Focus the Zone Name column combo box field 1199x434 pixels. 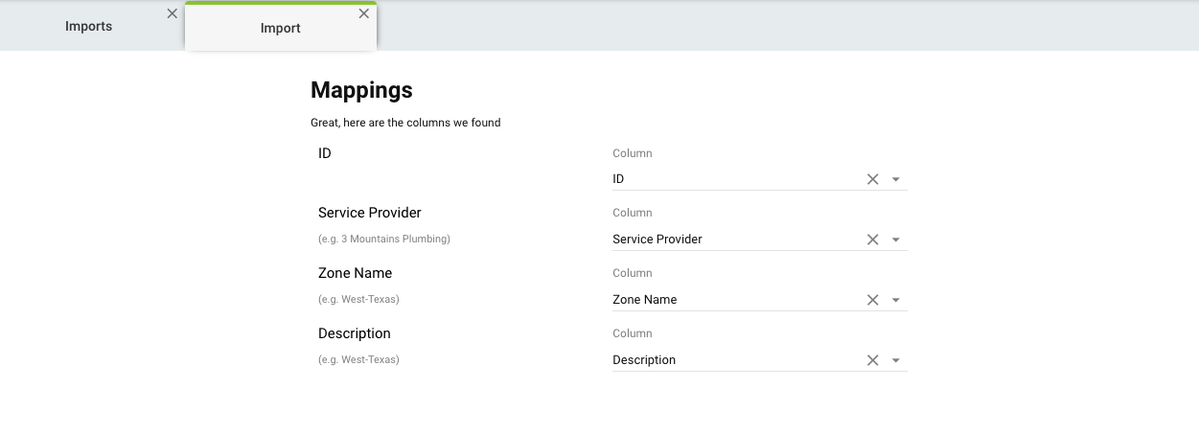[728, 300]
